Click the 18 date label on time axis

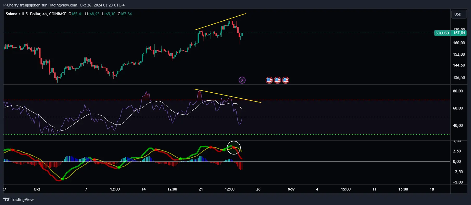(432, 189)
